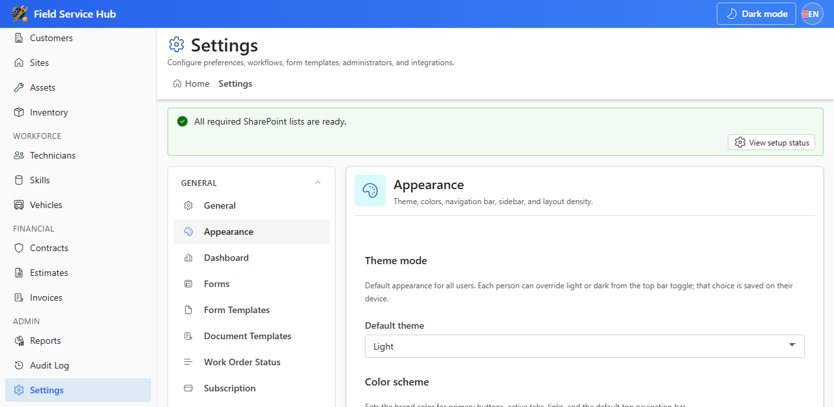834x407 pixels.
Task: Click the Settings breadcrumb item
Action: coord(235,83)
